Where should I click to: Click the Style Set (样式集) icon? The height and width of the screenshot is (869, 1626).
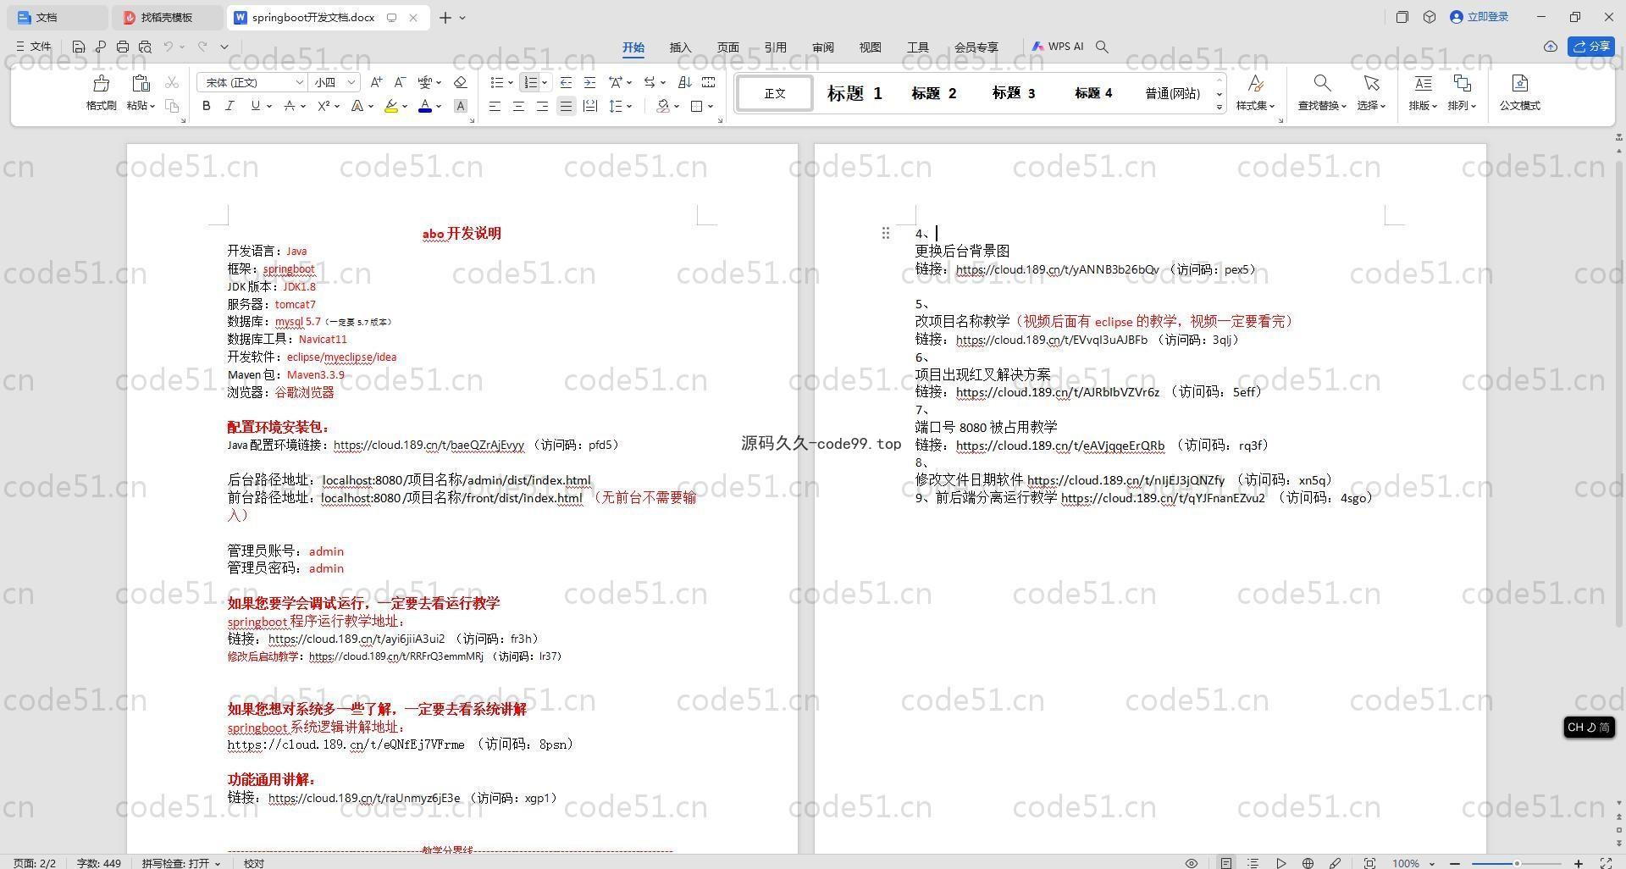coord(1255,83)
